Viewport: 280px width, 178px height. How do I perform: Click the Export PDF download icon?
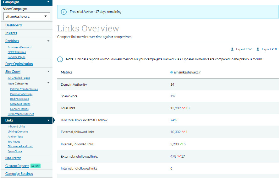coord(258,49)
